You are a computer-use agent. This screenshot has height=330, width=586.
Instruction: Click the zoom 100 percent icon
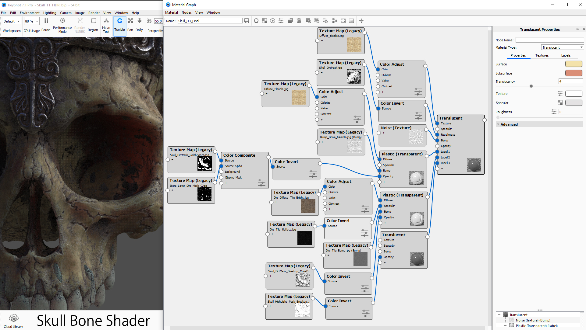click(351, 21)
